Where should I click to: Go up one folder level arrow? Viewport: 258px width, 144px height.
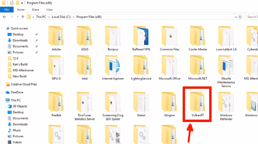pos(23,17)
